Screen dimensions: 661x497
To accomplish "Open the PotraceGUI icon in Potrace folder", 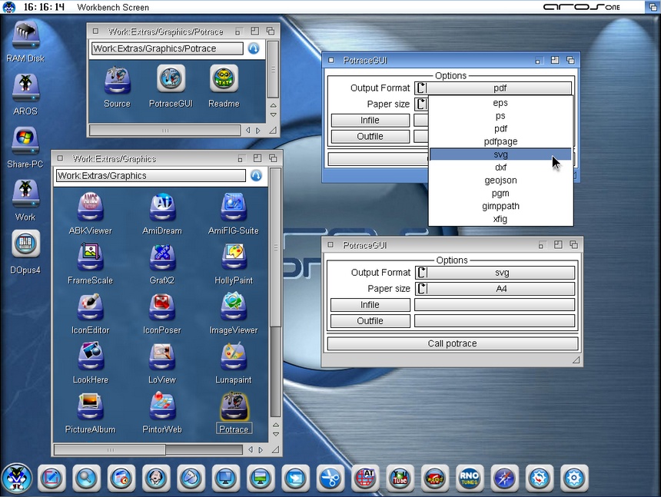I will 171,80.
